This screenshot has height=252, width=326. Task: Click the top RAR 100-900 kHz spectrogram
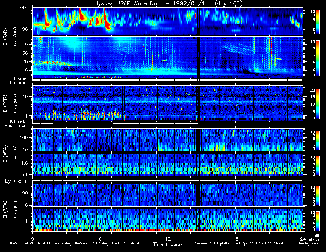pos(168,21)
